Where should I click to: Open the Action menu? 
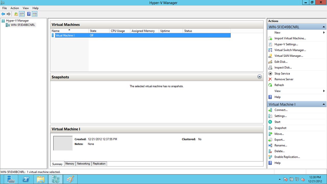pyautogui.click(x=15, y=8)
